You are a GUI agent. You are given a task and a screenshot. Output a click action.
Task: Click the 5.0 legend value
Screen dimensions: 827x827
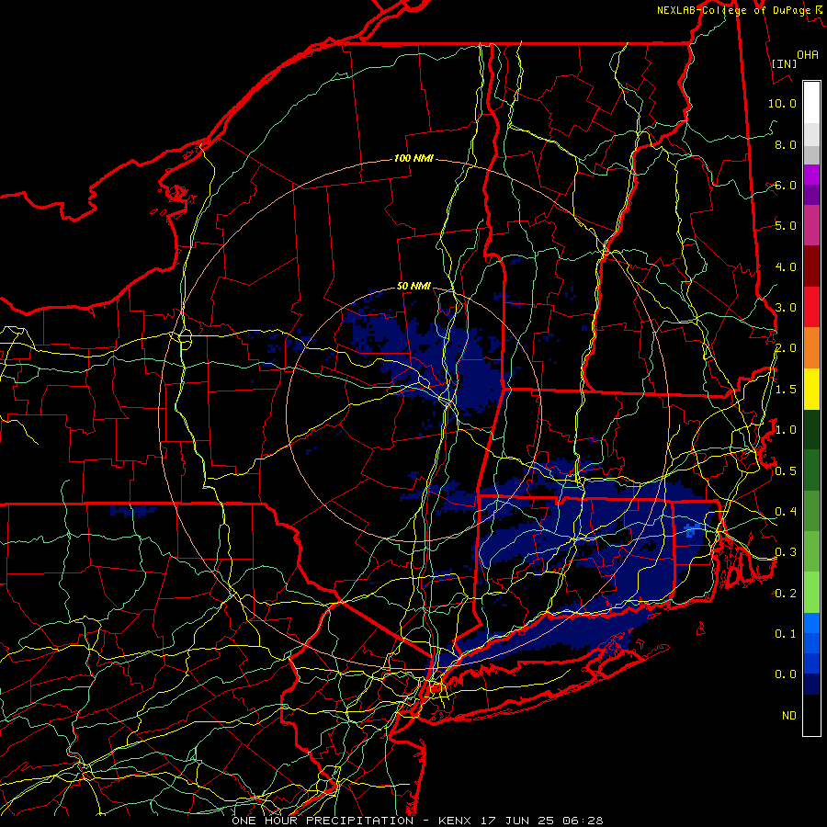tap(786, 226)
